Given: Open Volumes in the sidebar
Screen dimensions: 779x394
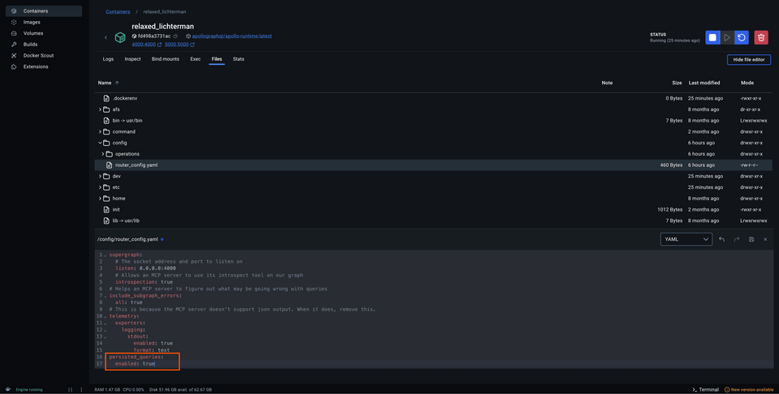Looking at the screenshot, I should tap(33, 33).
